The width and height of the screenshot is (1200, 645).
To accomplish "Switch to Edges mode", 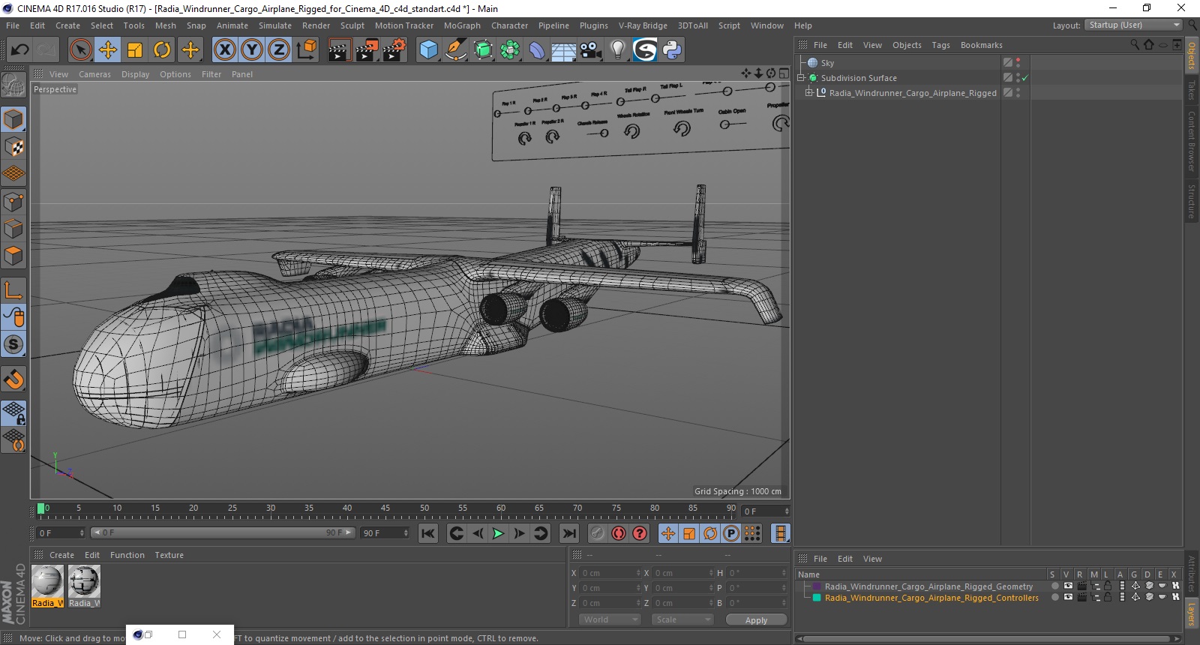I will click(x=13, y=229).
